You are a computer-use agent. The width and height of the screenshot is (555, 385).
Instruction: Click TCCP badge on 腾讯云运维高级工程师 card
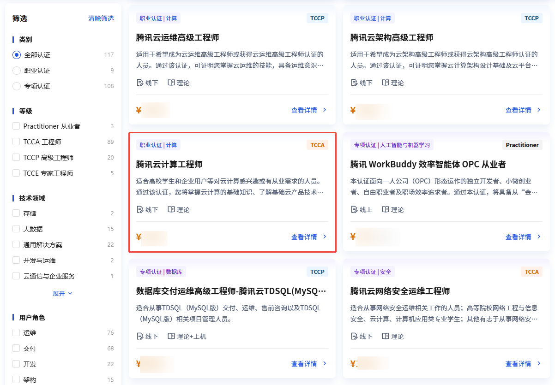click(318, 18)
